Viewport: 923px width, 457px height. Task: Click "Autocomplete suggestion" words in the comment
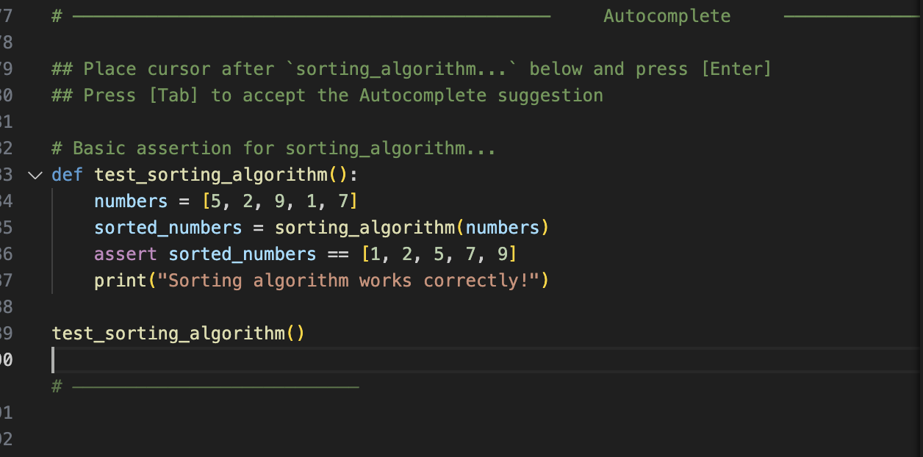click(x=481, y=96)
